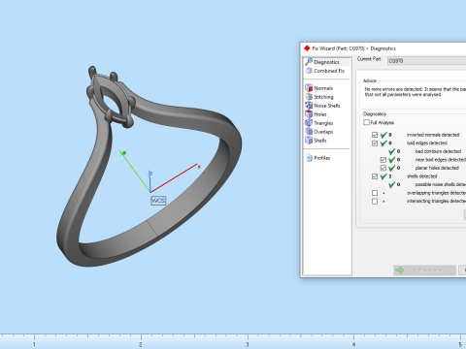Enable the Full Analysis checkbox
The height and width of the screenshot is (349, 466).
366,122
